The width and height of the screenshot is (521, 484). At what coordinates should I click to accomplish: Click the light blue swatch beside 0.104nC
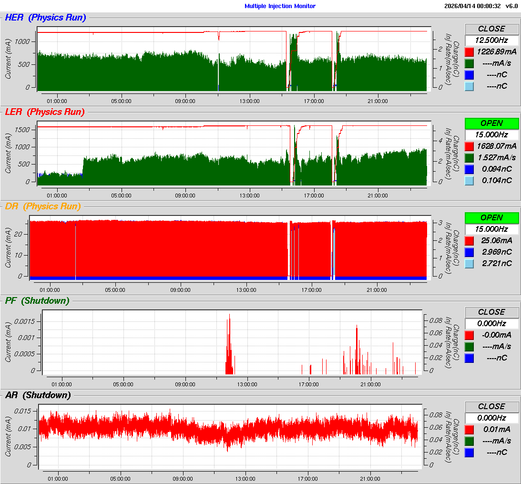[469, 180]
